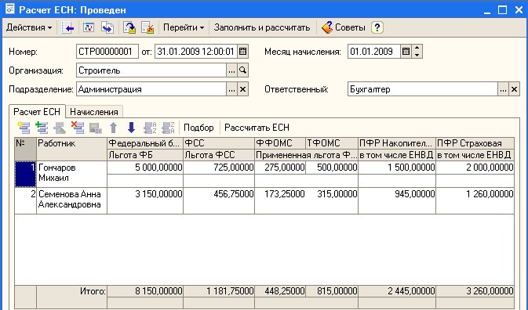Viewport: 528px width, 310px height.
Task: Click Подразделение field with Администрация
Action: coord(151,89)
